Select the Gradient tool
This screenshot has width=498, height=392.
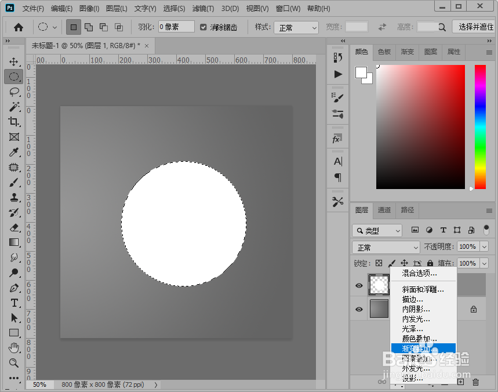[x=14, y=242]
